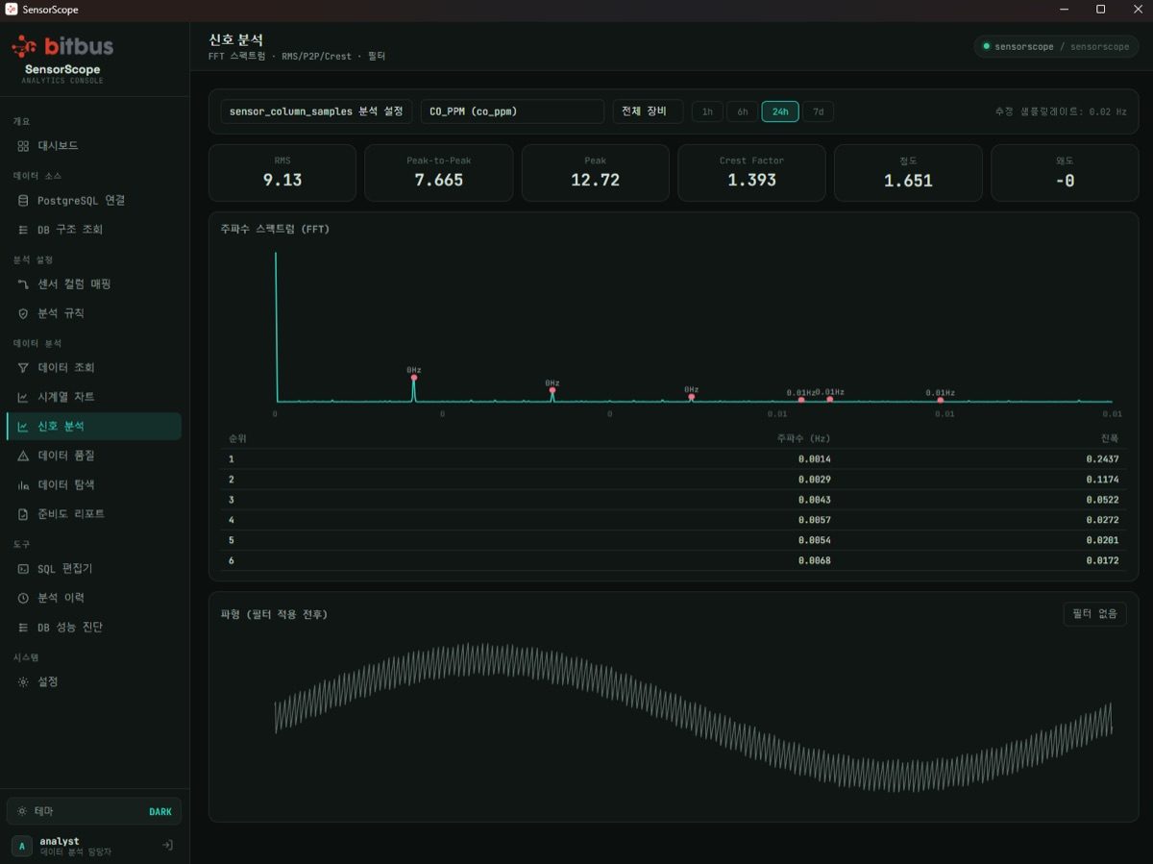Viewport: 1153px width, 864px height.
Task: Click the analyst avatar badge "A"
Action: (22, 846)
